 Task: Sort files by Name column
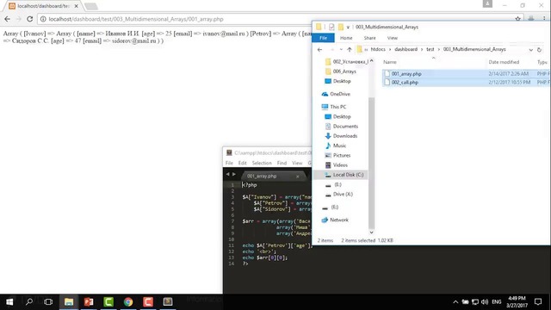390,62
